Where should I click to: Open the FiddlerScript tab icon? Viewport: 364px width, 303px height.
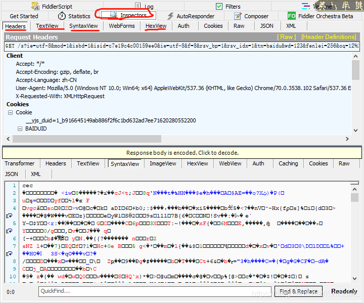35,6
